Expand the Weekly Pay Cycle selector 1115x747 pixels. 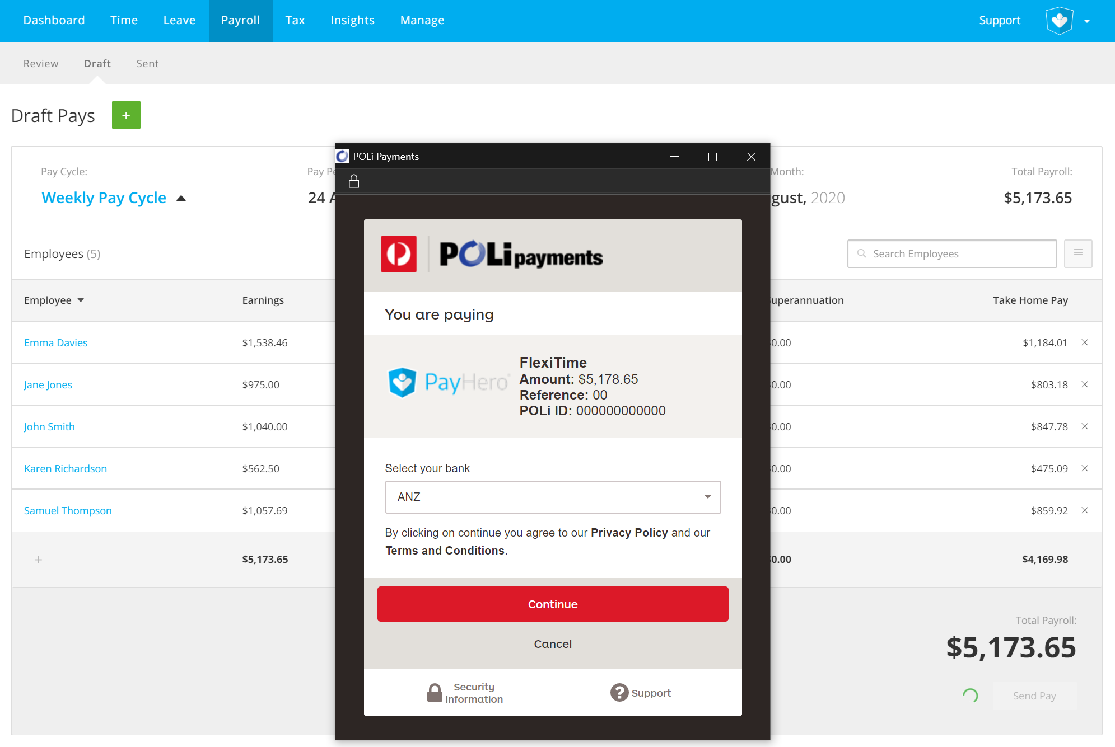point(181,198)
